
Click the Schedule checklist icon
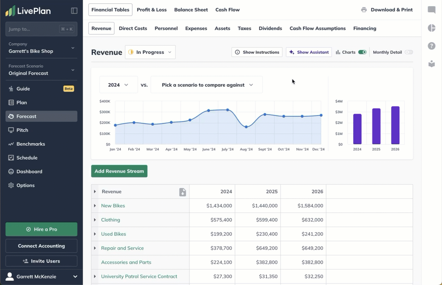click(11, 158)
